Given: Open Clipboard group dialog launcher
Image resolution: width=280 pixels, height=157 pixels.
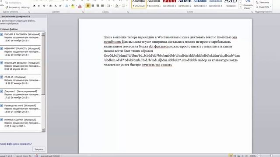Looking at the screenshot, I should [29, 12].
